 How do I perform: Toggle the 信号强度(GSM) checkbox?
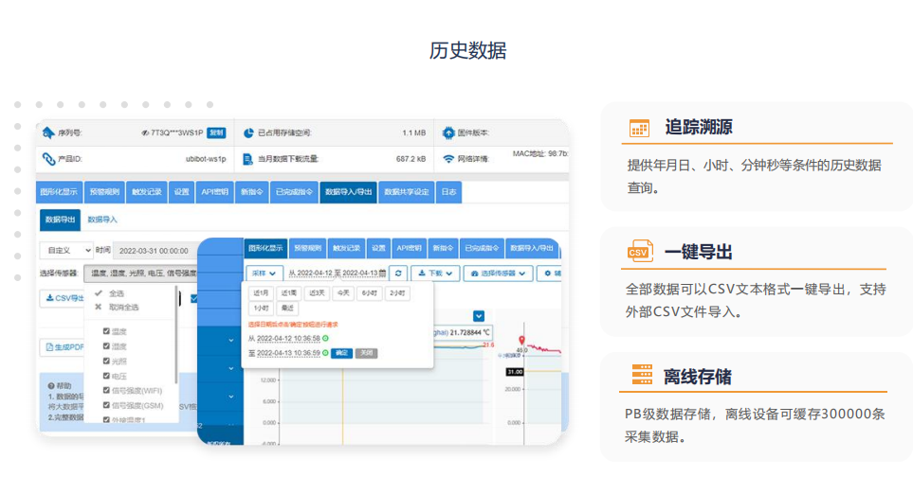click(106, 405)
